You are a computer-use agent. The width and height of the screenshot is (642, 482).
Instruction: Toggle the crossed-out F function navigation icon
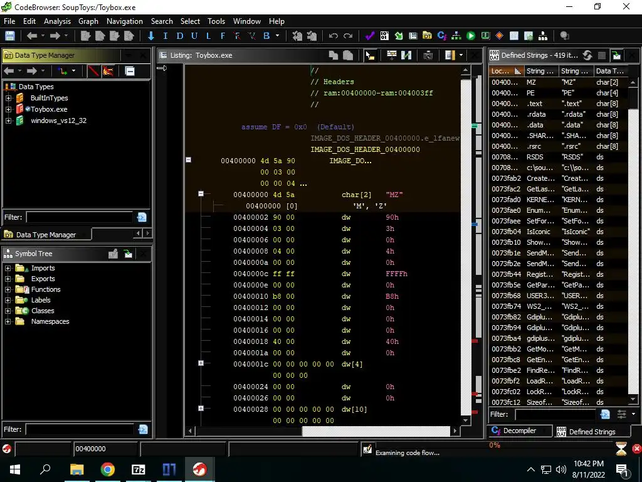(238, 36)
